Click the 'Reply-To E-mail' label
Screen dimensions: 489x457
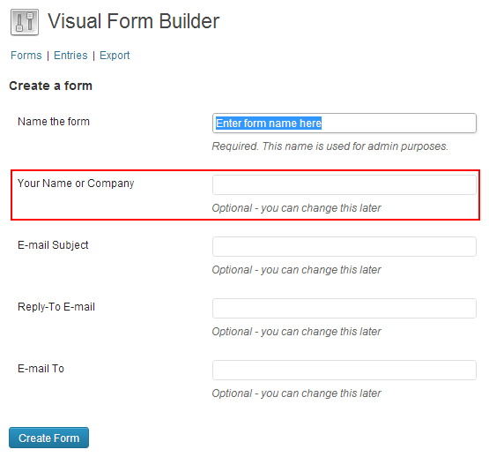tap(56, 307)
